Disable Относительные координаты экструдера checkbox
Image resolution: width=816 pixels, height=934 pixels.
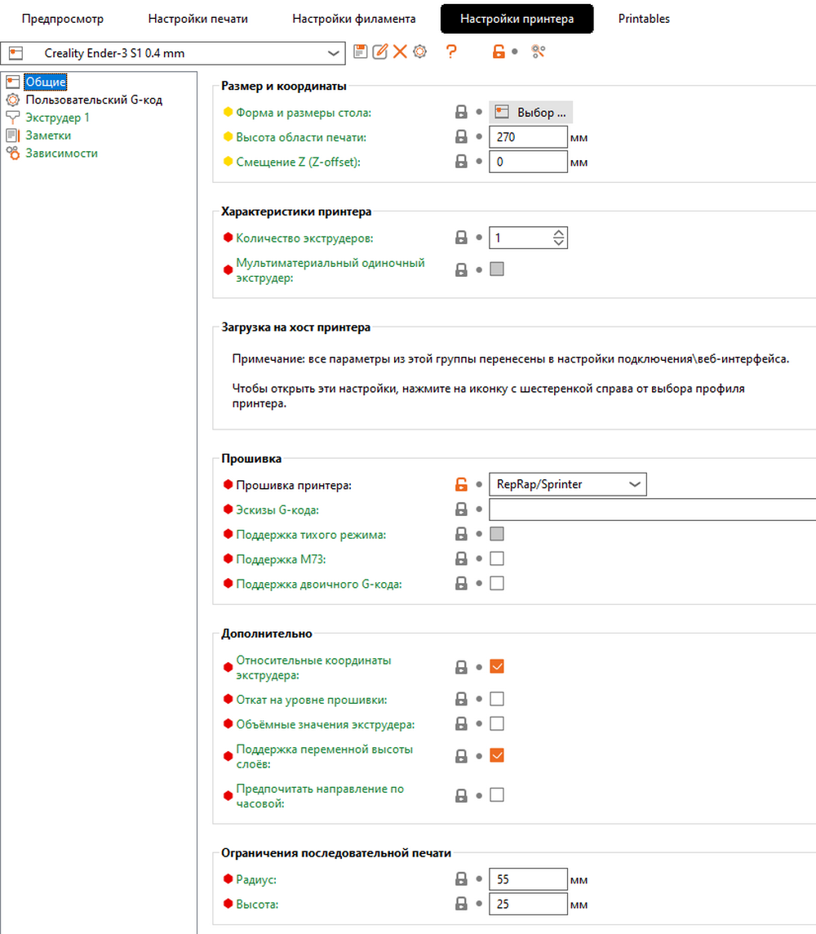click(x=497, y=666)
